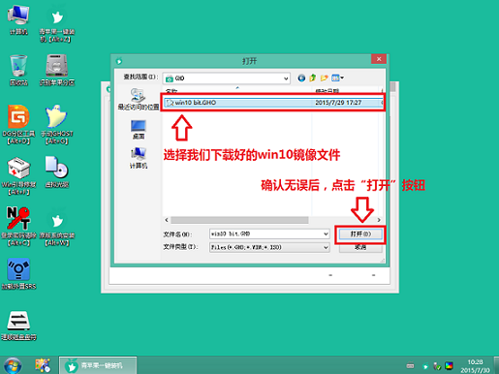Click the green 青苹果 tray icon
This screenshot has height=374, width=499.
(425, 366)
